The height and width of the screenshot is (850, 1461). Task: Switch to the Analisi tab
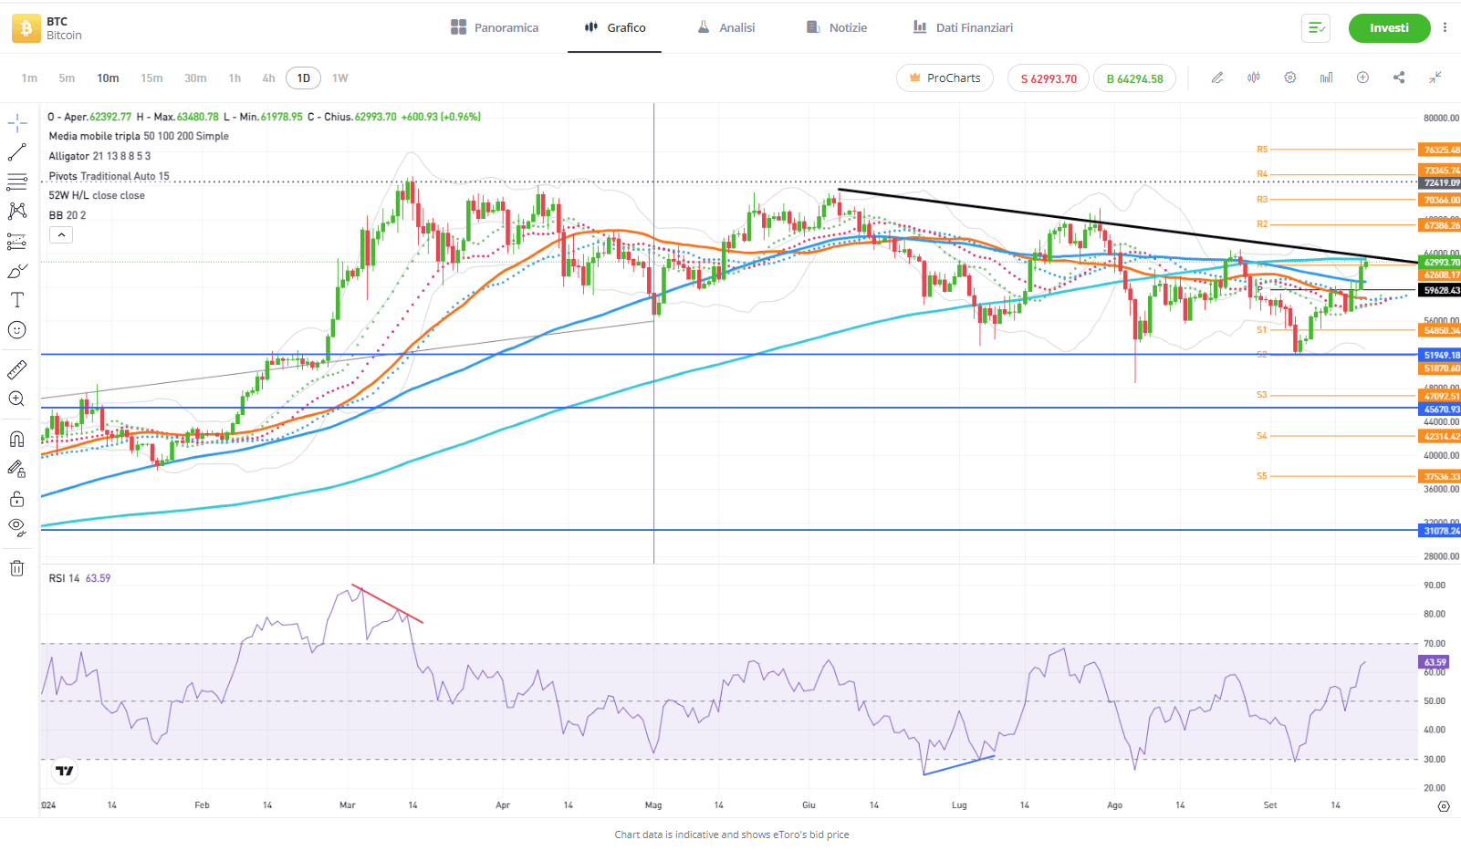click(726, 28)
